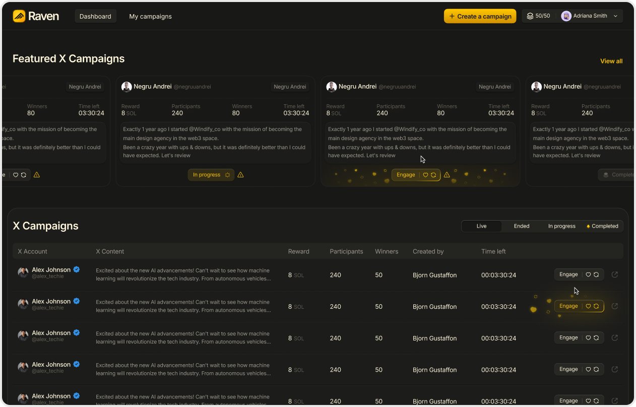Click the Participants column header

[x=346, y=251]
